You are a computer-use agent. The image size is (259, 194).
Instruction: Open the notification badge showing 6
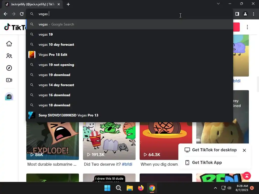point(252,188)
